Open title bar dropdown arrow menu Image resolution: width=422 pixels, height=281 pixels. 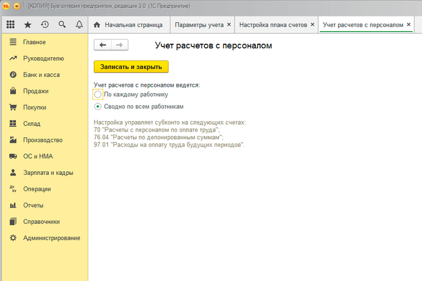pyautogui.click(x=17, y=6)
